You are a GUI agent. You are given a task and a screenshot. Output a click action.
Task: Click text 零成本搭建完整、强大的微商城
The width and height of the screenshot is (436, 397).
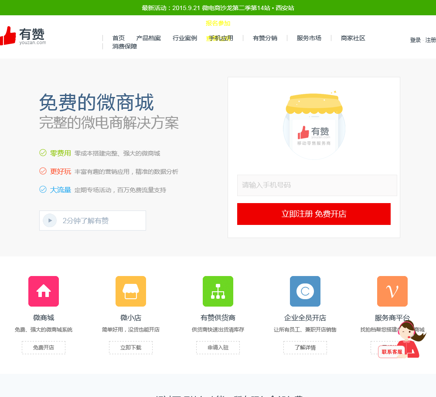[x=117, y=153]
